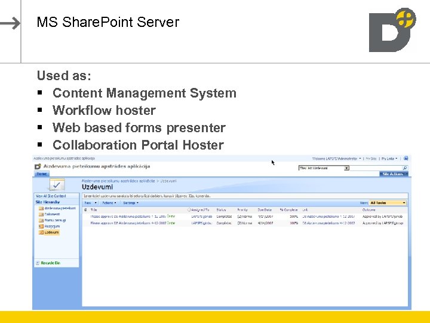Click the help icon in the SharePoint header
Viewport: 430px width, 323px height.
pyautogui.click(x=406, y=158)
